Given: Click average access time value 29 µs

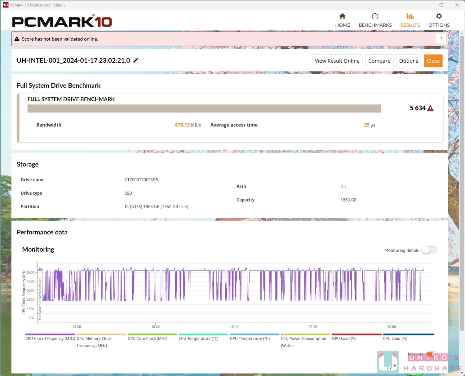Looking at the screenshot, I should pos(370,125).
